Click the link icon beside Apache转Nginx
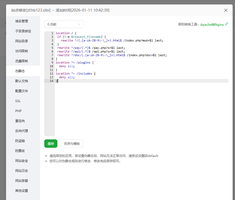This screenshot has height=200, width=235. click(x=227, y=24)
